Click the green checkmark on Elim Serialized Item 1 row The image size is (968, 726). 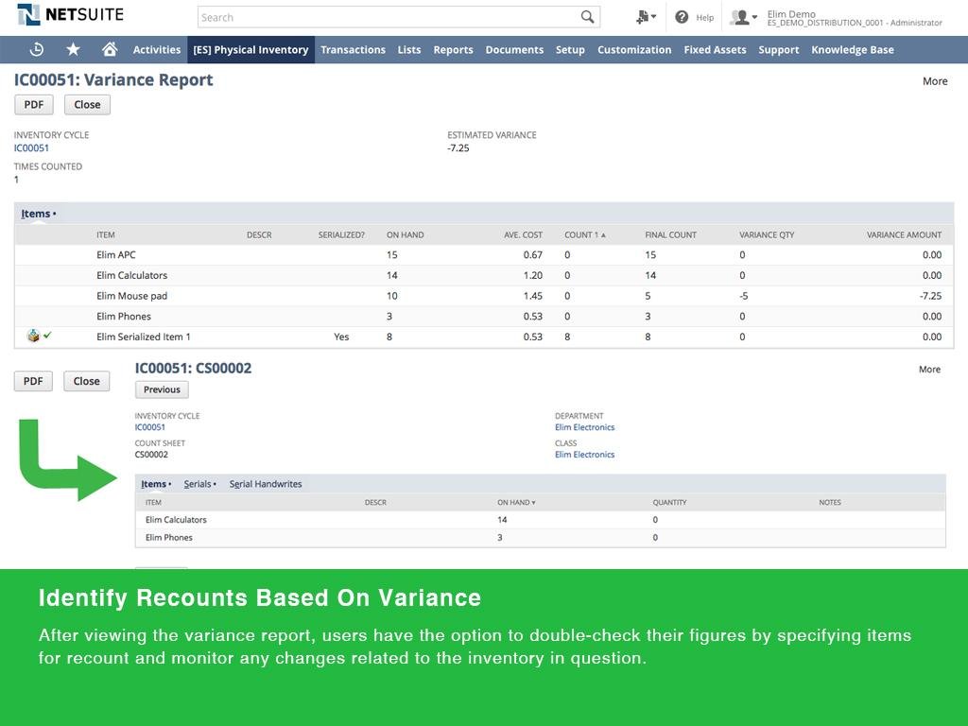tap(47, 335)
